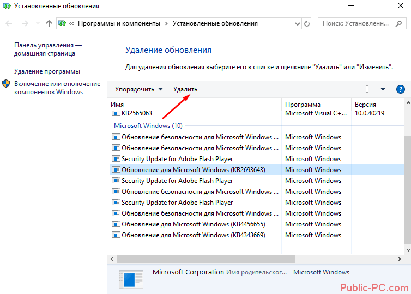Click the search magnifier icon
Screen dimensions: 411x294
(x=398, y=23)
